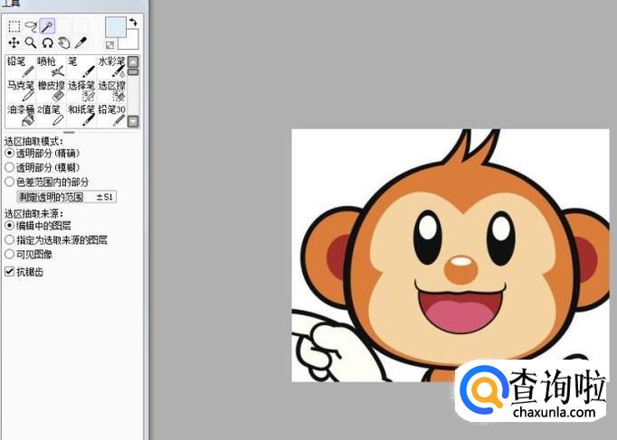
Task: Click the 判定透明的范围 ±51 slider
Action: 67,197
